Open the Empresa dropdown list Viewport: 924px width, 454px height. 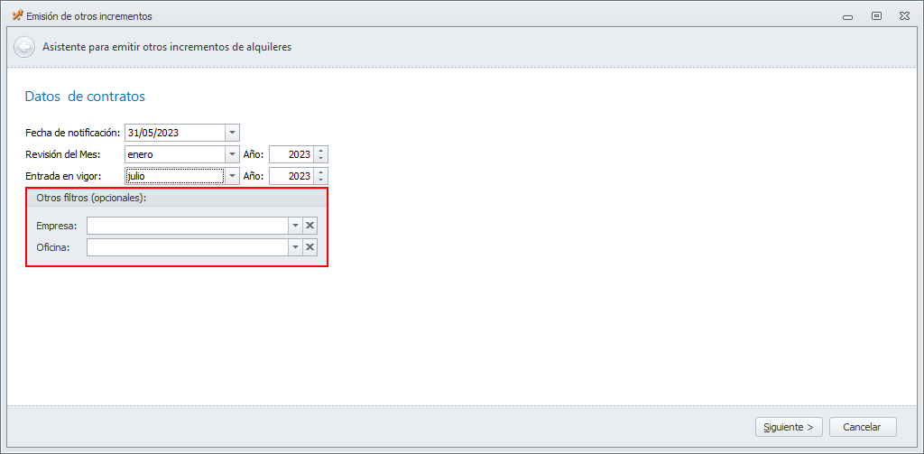point(295,226)
